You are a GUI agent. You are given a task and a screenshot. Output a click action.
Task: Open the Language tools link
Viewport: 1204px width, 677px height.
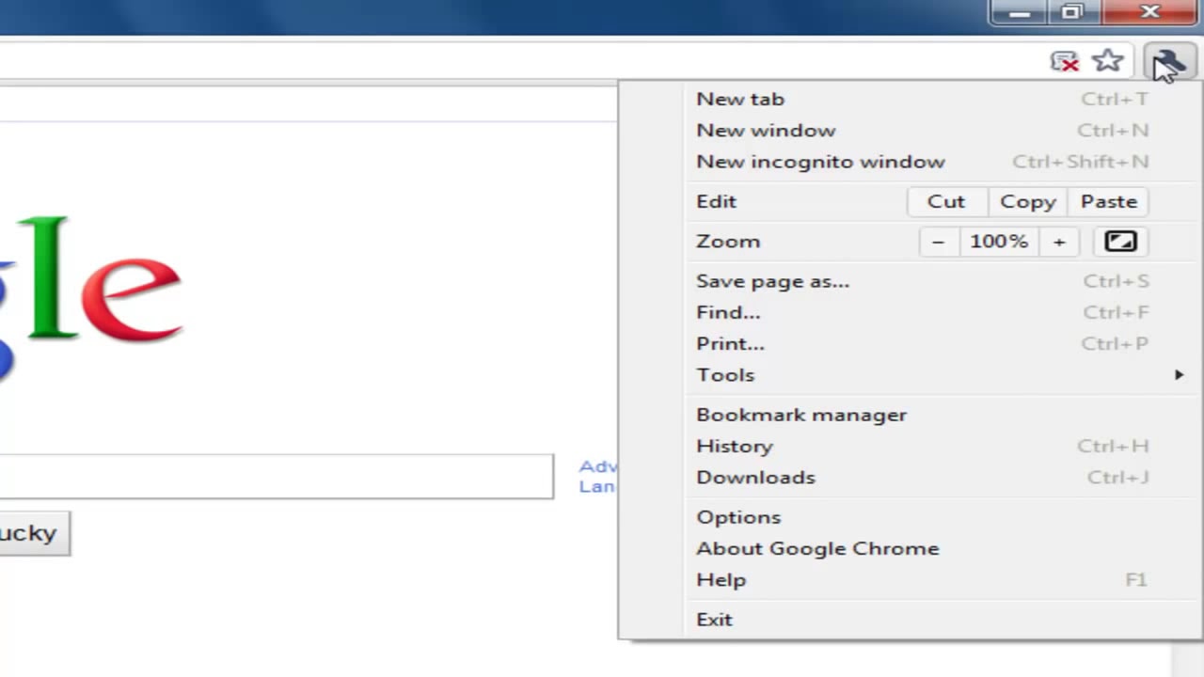pyautogui.click(x=598, y=487)
